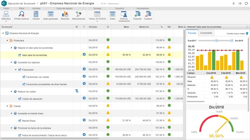Click the Exhibir inactivos filter icon

click(21, 14)
